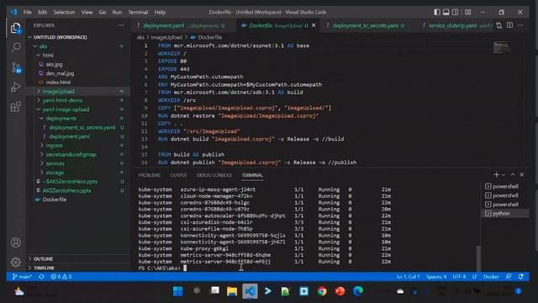
Task: Collapse the aks folder
Action: tap(78, 46)
